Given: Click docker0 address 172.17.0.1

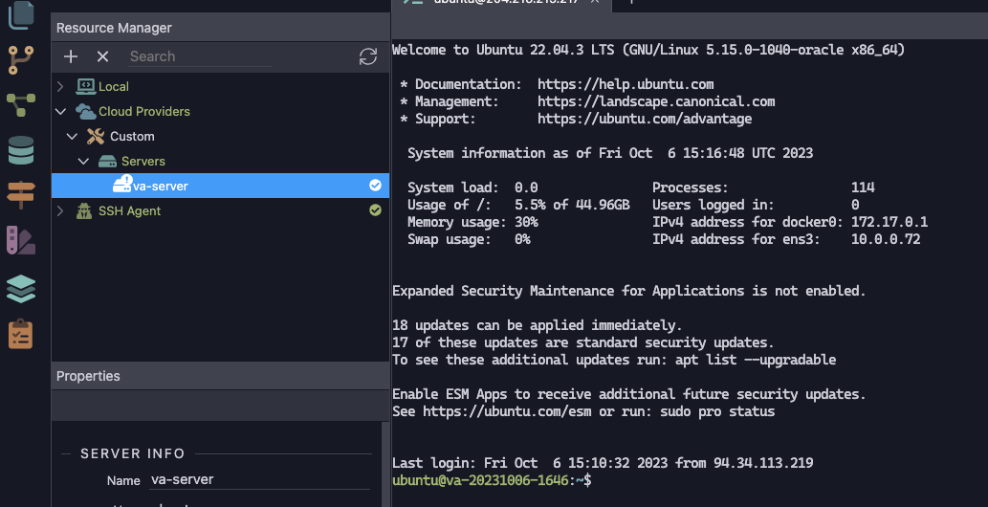Looking at the screenshot, I should tap(889, 222).
